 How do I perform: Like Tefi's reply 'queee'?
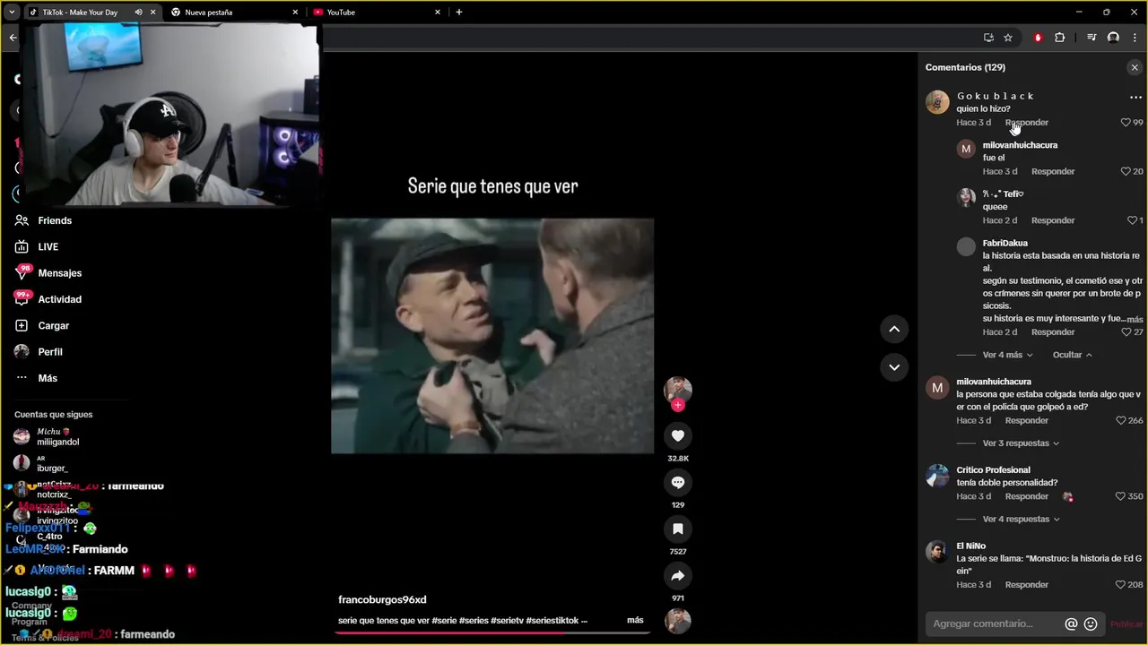click(x=1132, y=220)
